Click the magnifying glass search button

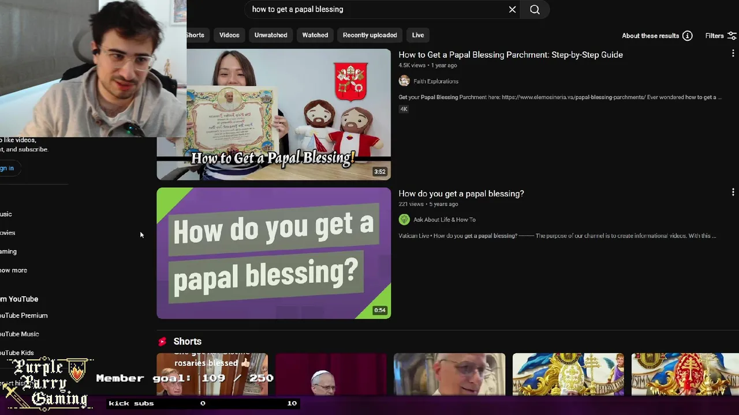pyautogui.click(x=535, y=9)
